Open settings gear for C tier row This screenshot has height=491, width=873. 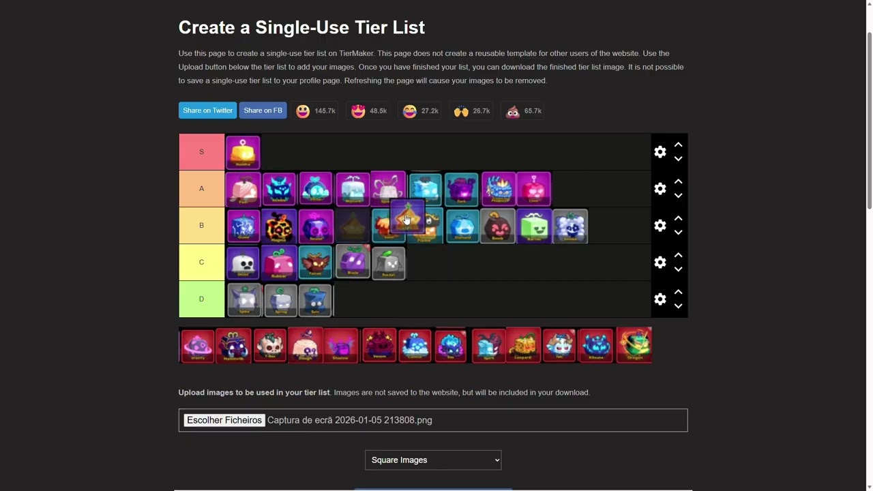tap(660, 263)
